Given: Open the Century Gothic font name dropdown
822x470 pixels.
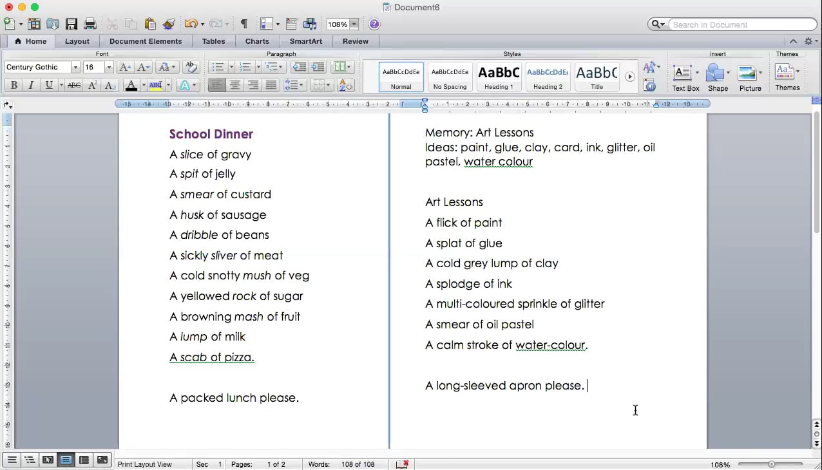Looking at the screenshot, I should point(75,67).
